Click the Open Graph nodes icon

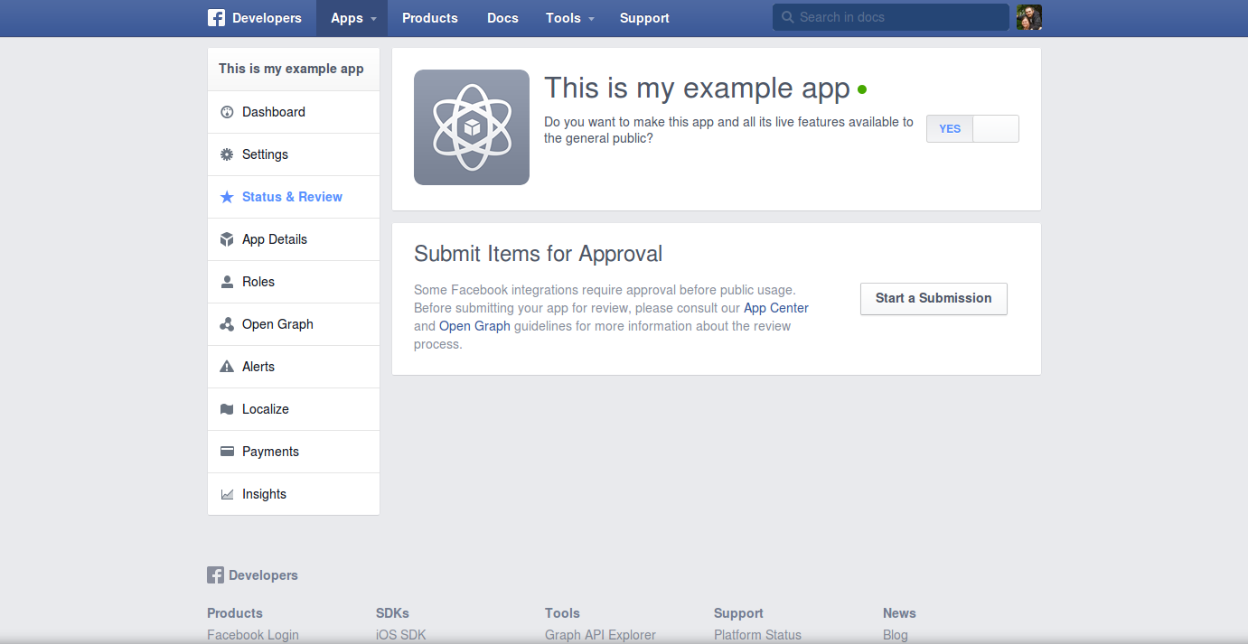[227, 324]
